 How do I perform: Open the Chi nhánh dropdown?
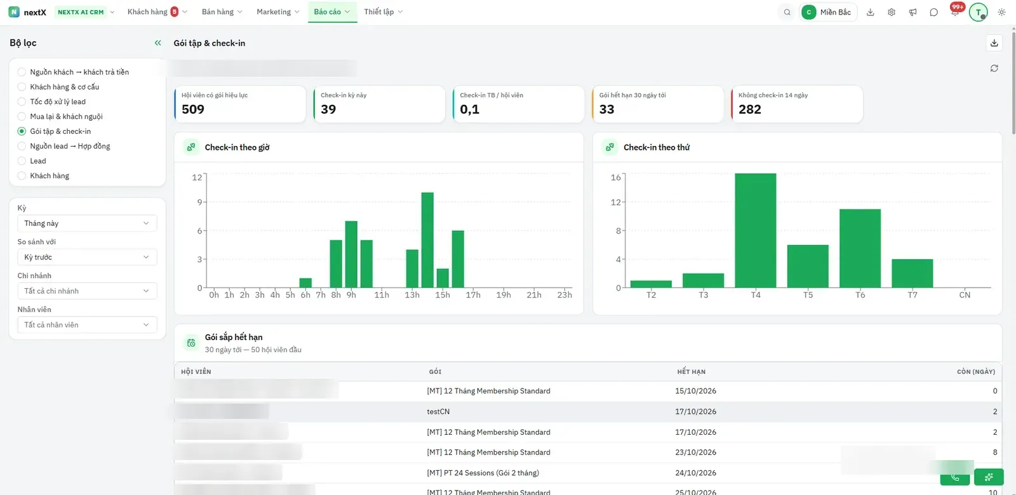(x=87, y=291)
